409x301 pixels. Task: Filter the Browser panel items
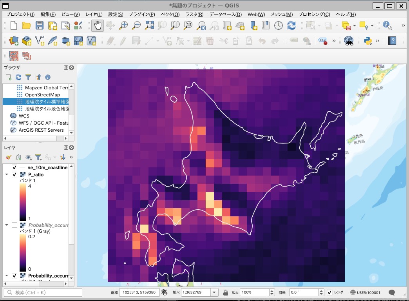click(x=28, y=77)
